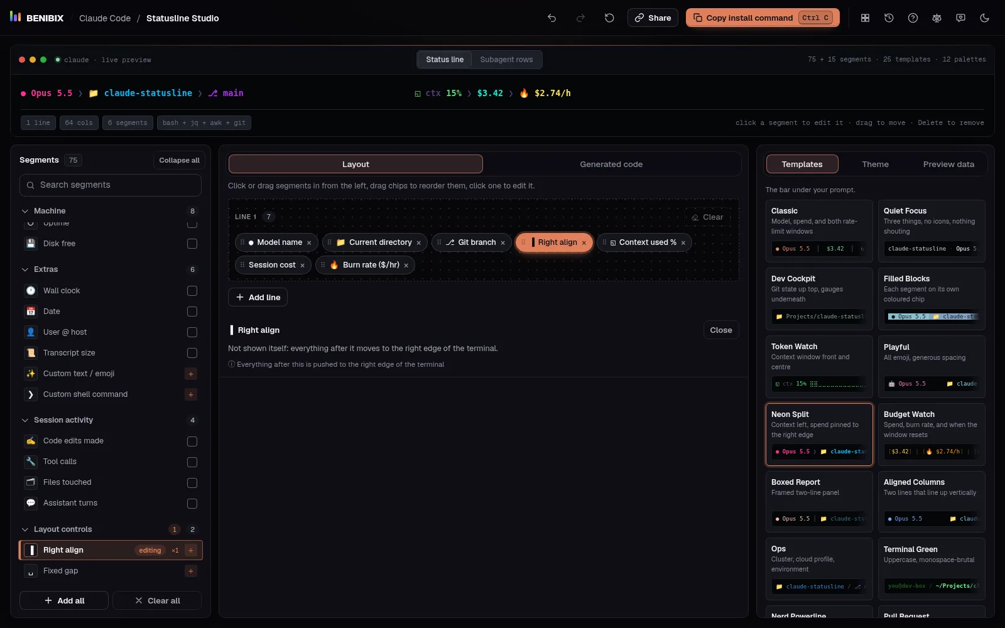Image resolution: width=1005 pixels, height=628 pixels.
Task: Click the Share button
Action: 653,18
